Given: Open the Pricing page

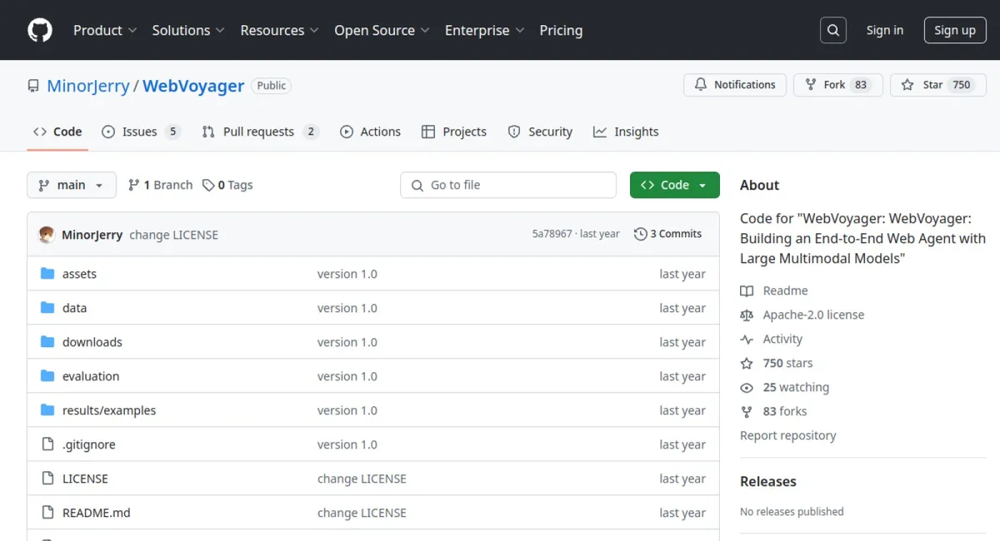Looking at the screenshot, I should 561,30.
